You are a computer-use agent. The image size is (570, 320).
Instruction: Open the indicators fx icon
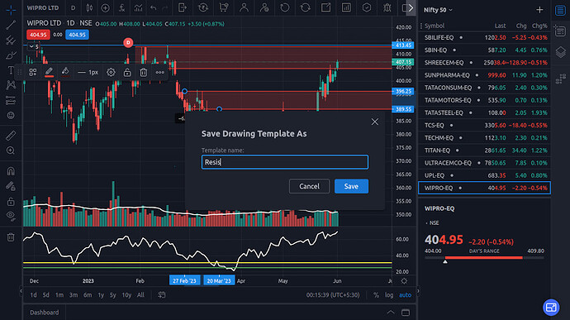tap(122, 7)
